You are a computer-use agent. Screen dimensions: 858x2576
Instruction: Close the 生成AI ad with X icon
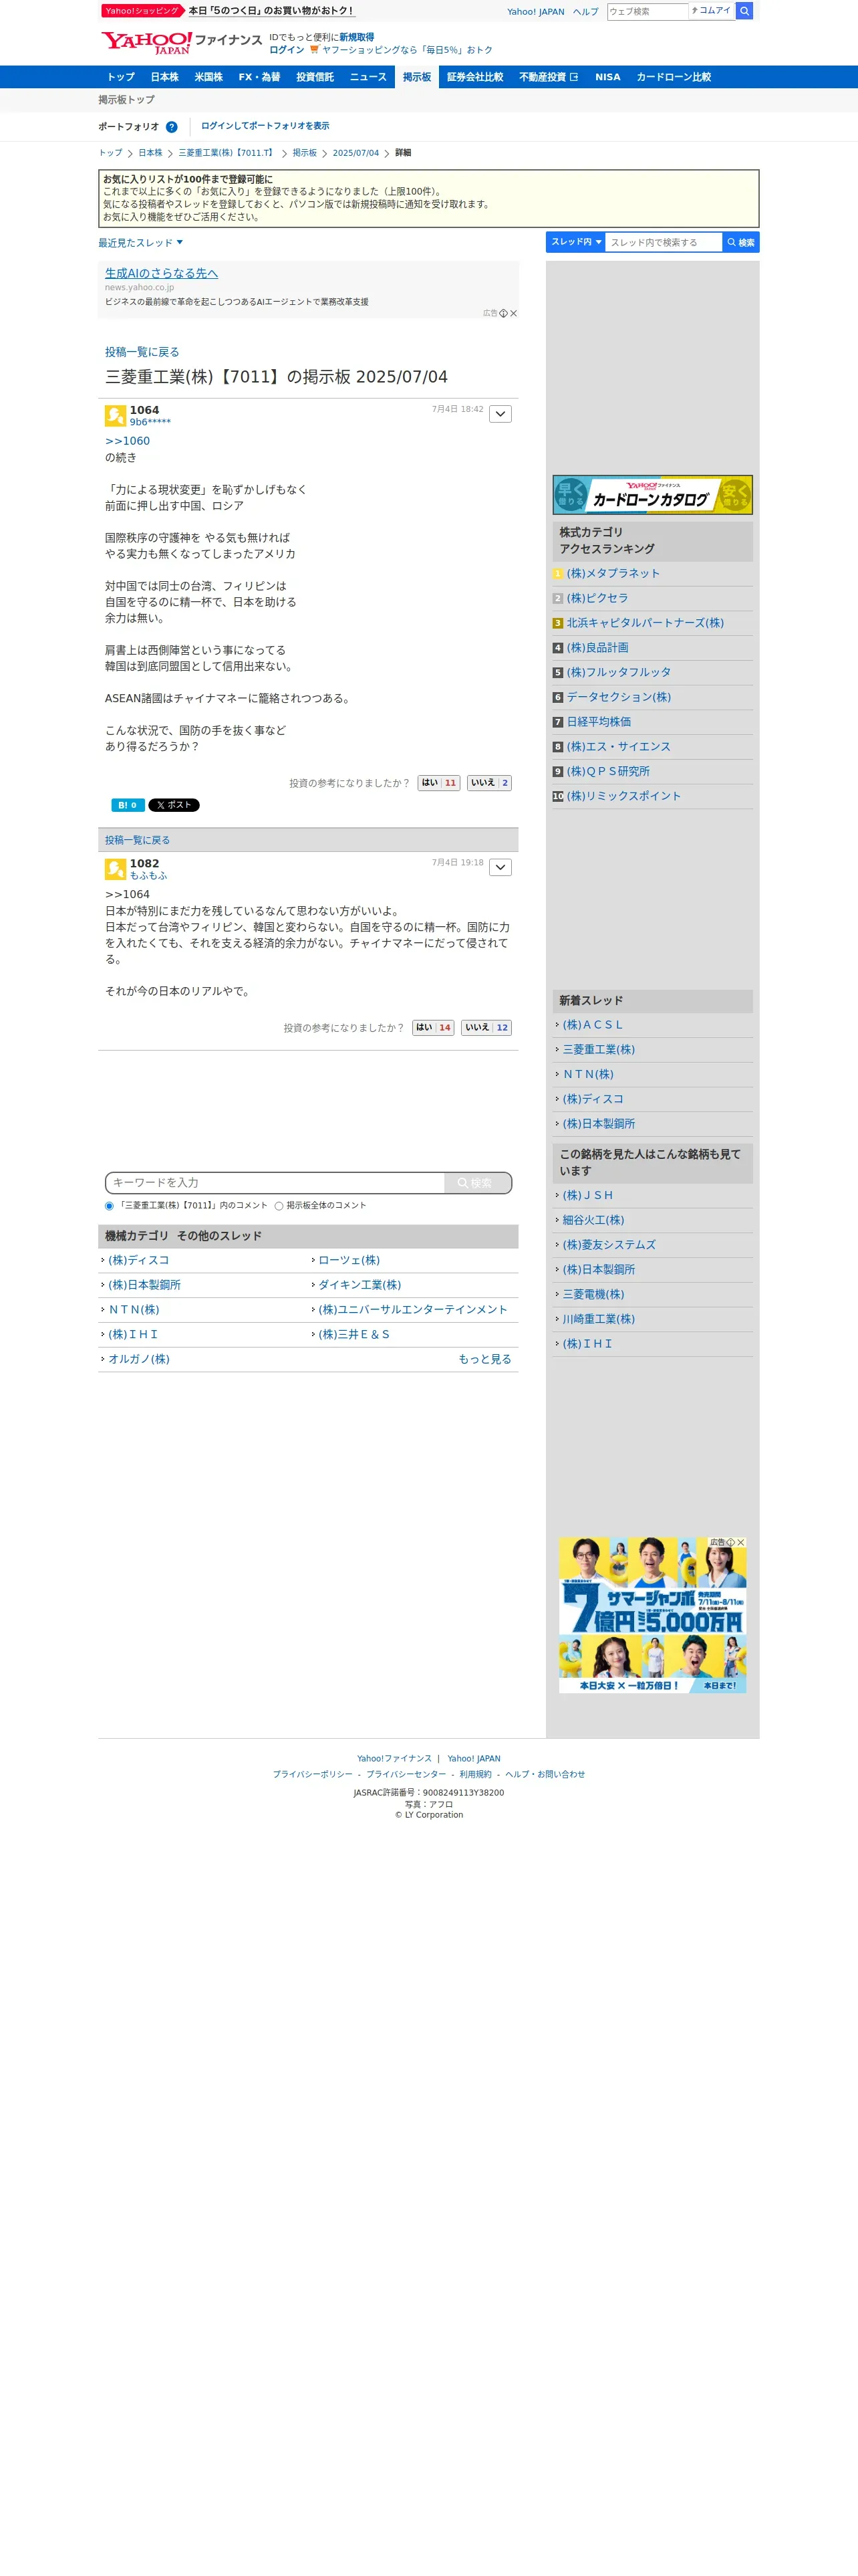(513, 313)
